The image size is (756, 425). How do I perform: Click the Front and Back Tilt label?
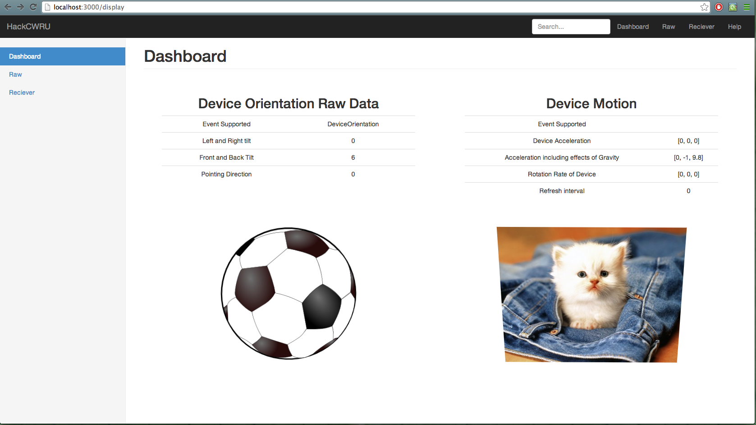[226, 157]
